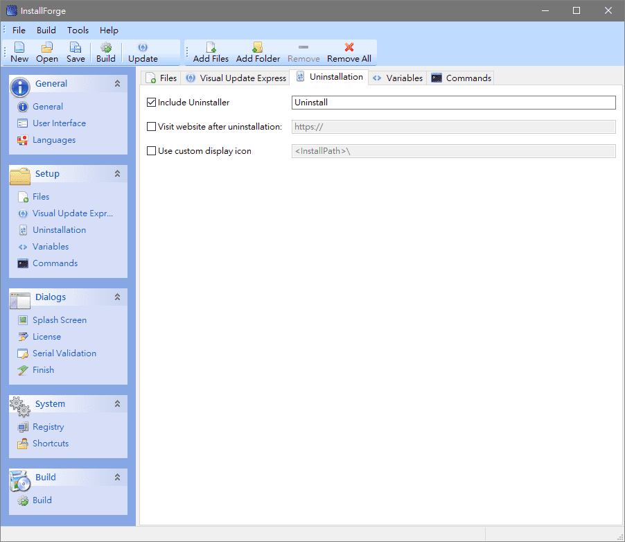
Task: Click the User Interface sidebar icon
Action: (23, 123)
